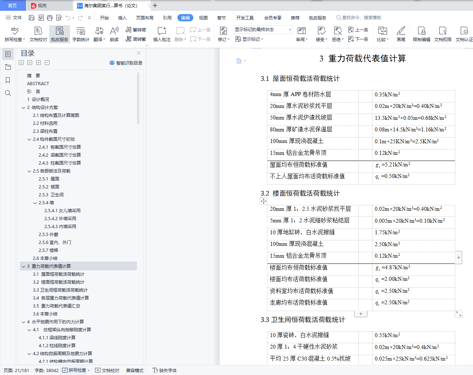Viewport: 473px width, 375px height.
Task: Click the 智能识别目录 link
Action: [x=126, y=63]
